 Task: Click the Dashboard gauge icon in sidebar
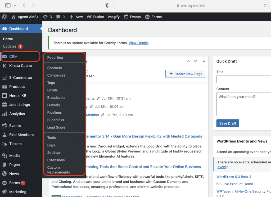5,29
